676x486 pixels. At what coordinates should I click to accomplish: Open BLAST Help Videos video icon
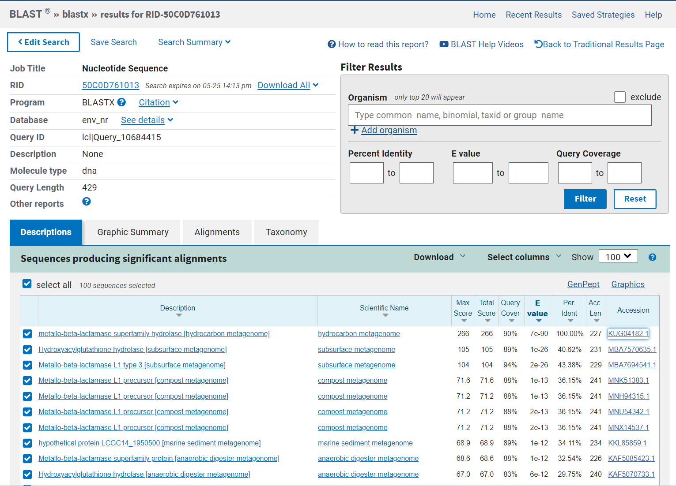444,45
